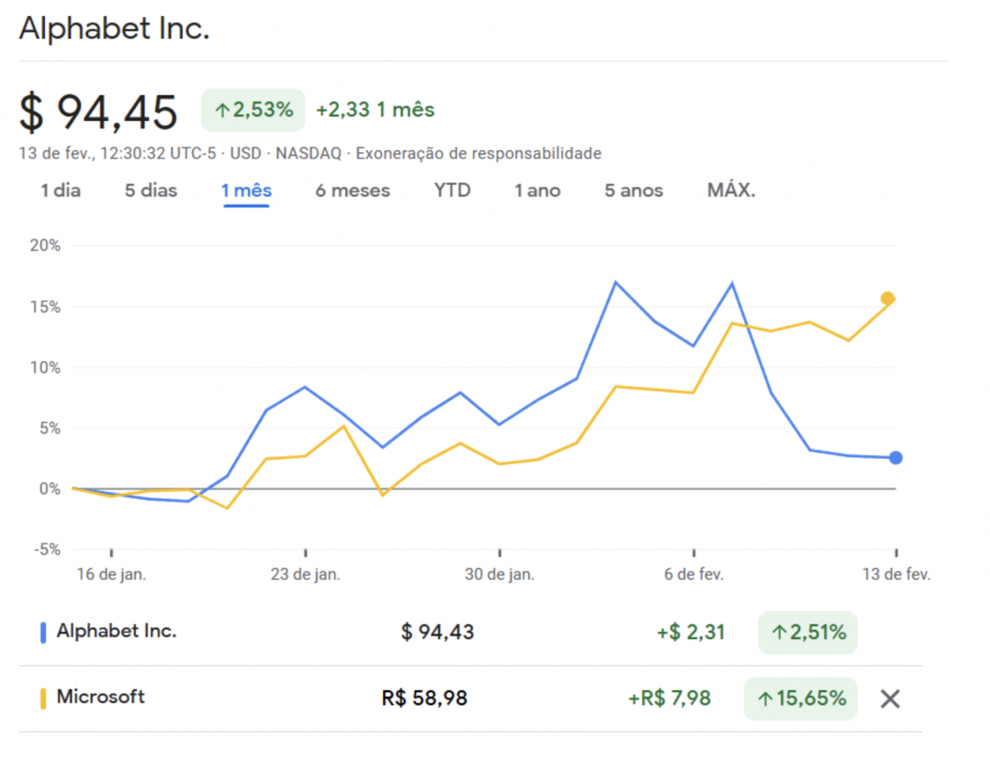The height and width of the screenshot is (765, 990).
Task: Click the 16 de jan. axis label
Action: coord(111,574)
